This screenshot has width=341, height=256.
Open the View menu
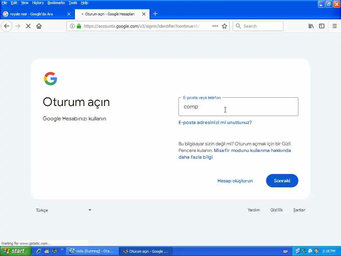click(25, 3)
